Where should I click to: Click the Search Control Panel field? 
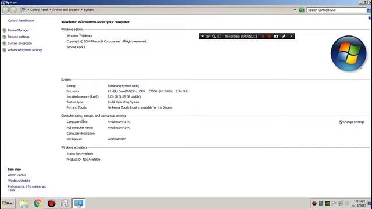click(336, 10)
